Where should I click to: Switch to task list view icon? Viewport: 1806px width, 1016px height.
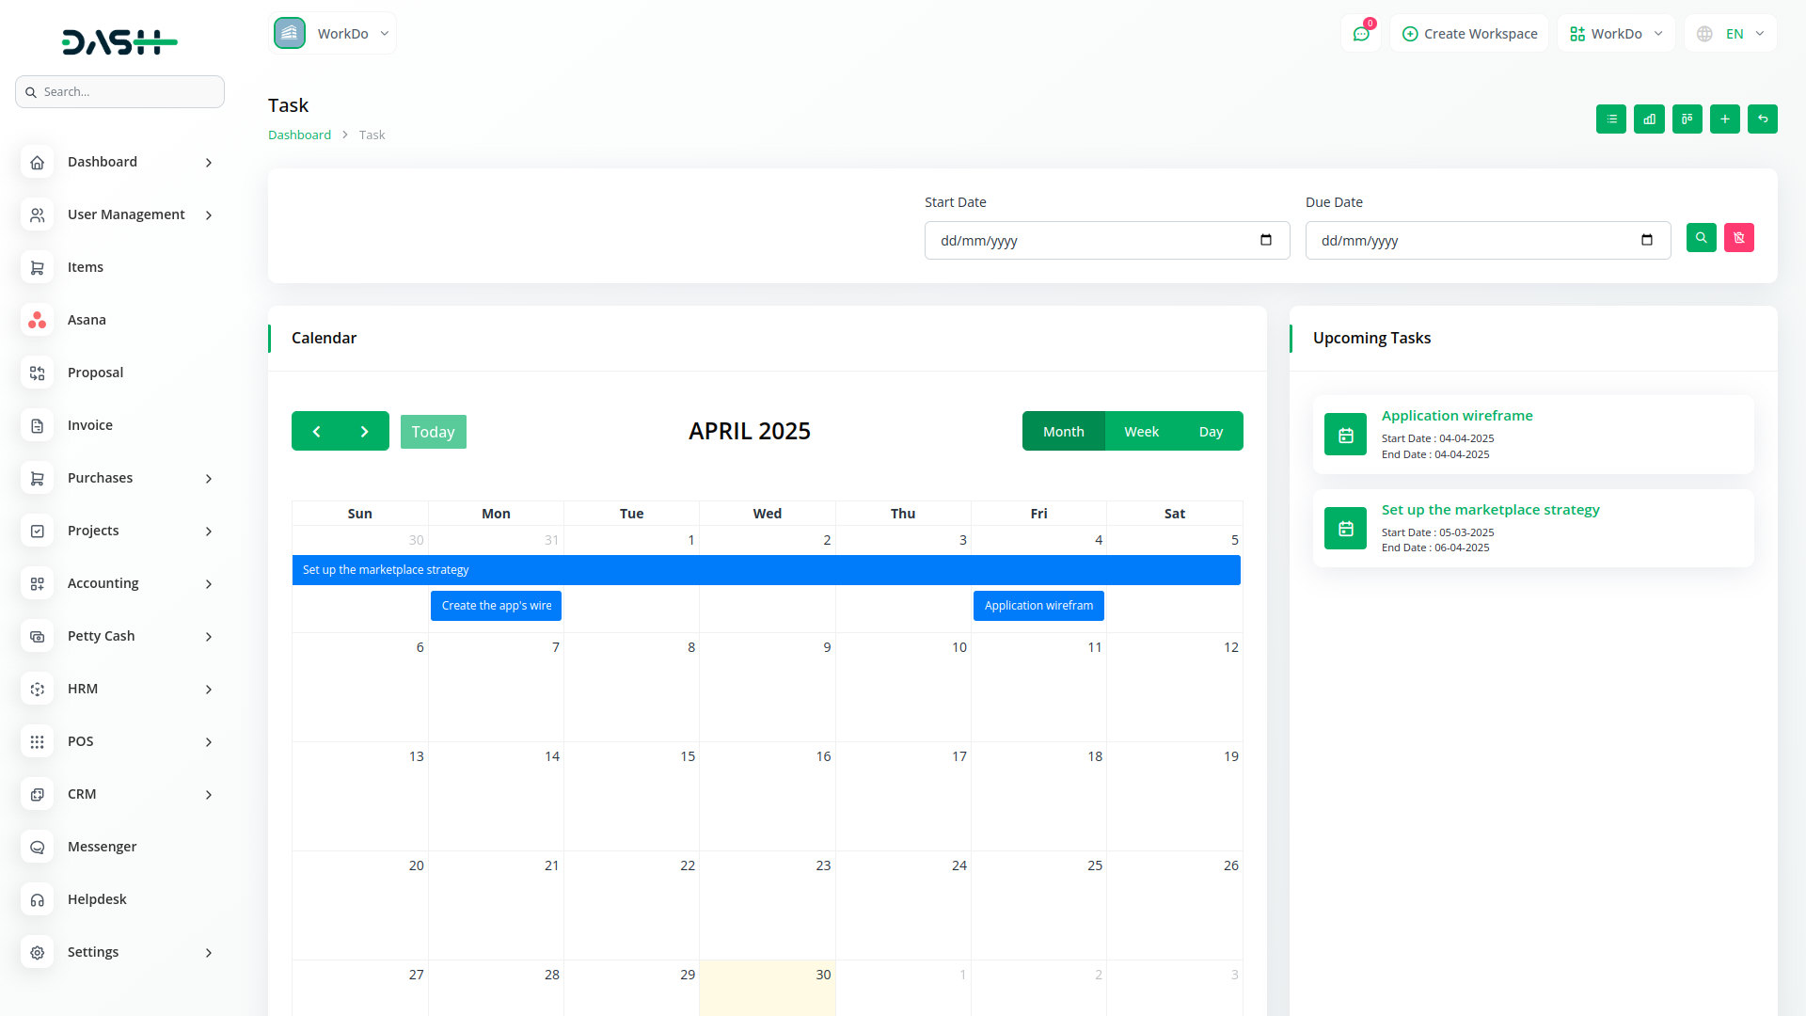(1611, 119)
